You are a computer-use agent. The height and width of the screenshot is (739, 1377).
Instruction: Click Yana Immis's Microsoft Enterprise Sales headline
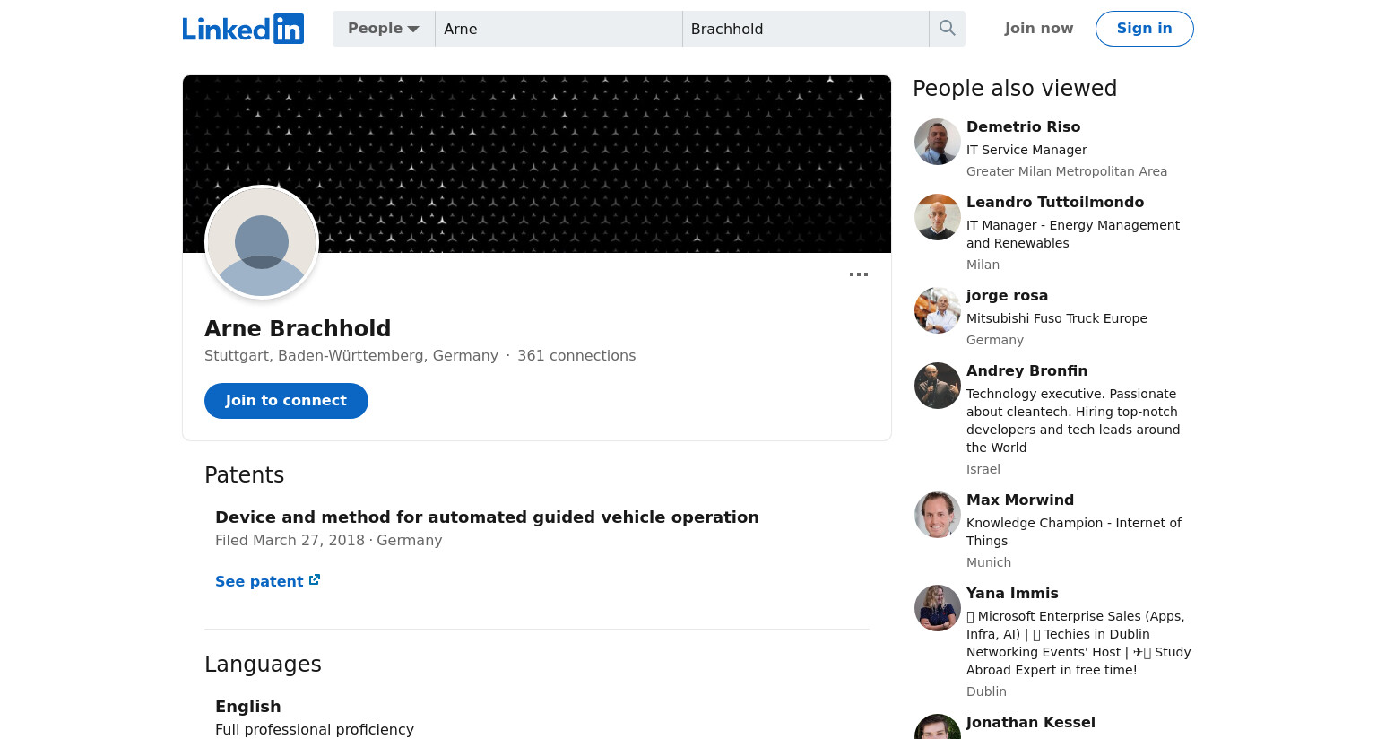click(x=1078, y=643)
